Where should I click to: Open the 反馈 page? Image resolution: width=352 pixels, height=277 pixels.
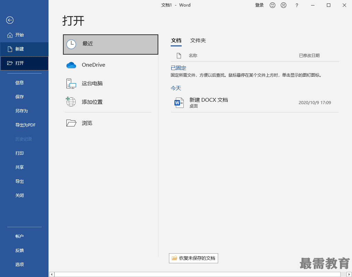(x=24, y=251)
